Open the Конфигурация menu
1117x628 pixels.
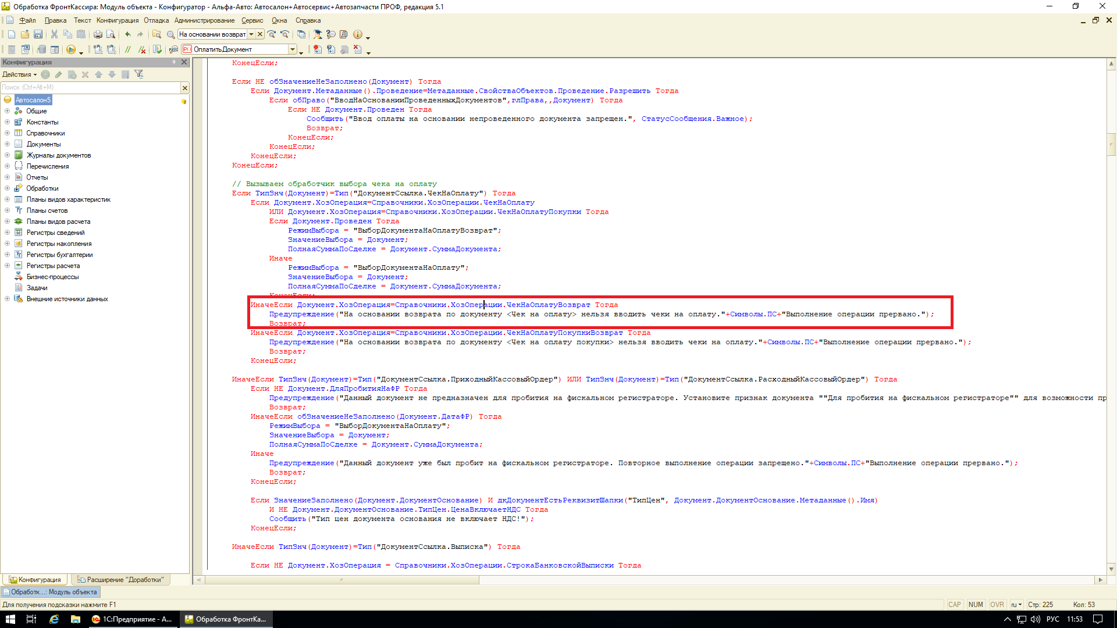pos(118,20)
